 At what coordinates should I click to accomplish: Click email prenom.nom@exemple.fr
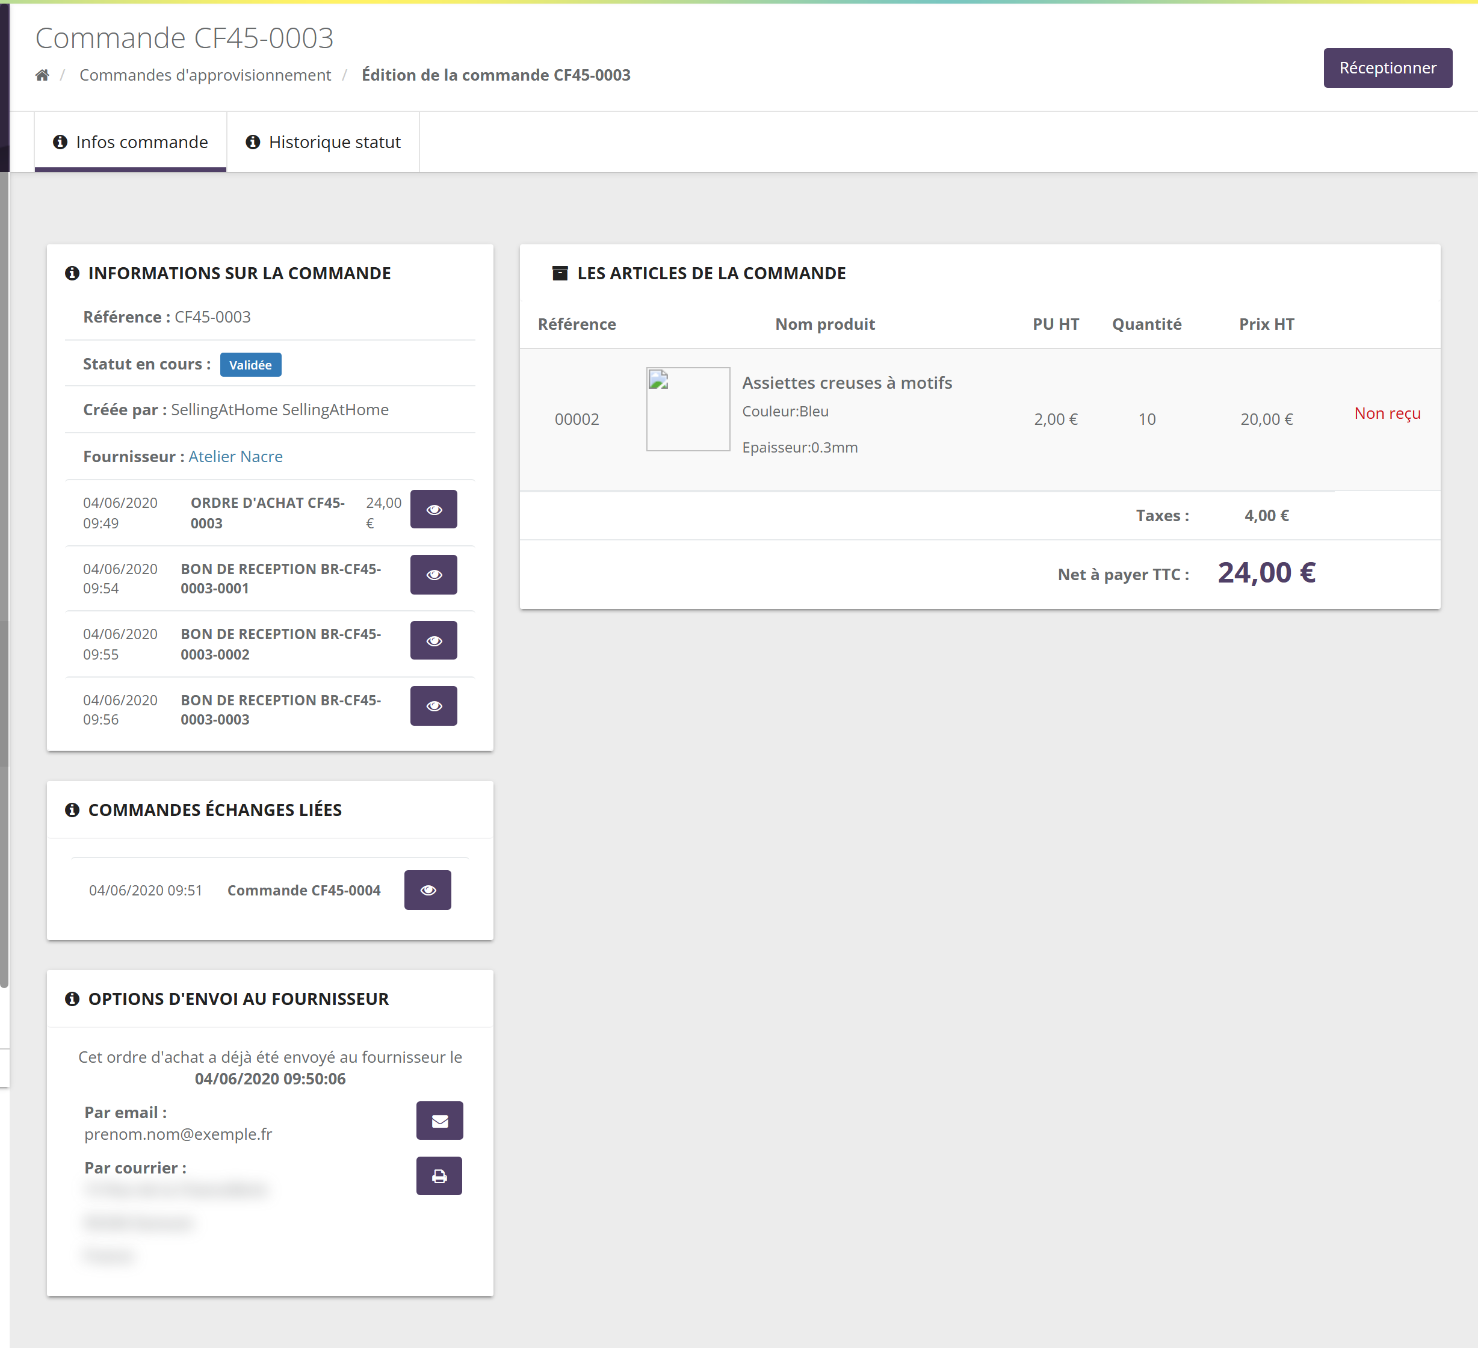(x=178, y=1134)
